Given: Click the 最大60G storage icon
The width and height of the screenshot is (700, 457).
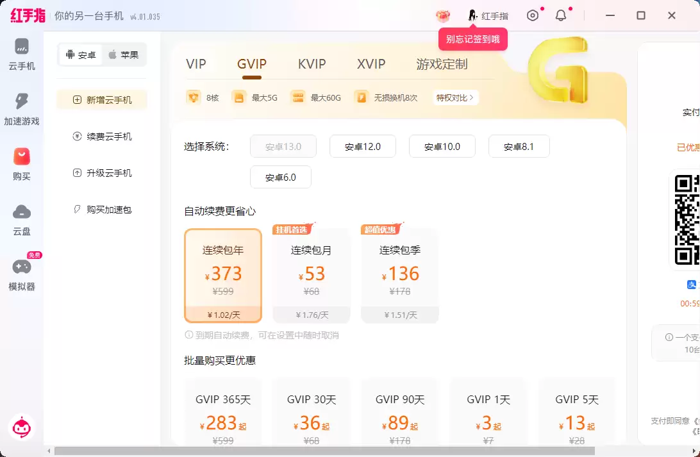Looking at the screenshot, I should 298,97.
